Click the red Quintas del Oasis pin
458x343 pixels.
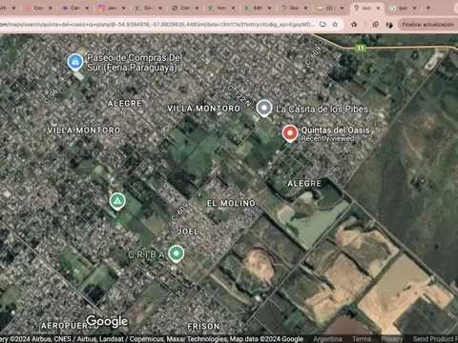pos(290,133)
